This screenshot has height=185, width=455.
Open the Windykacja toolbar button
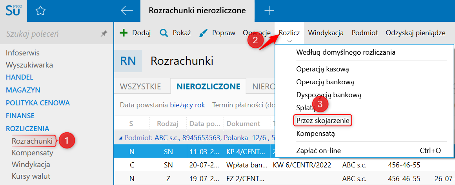tap(326, 33)
